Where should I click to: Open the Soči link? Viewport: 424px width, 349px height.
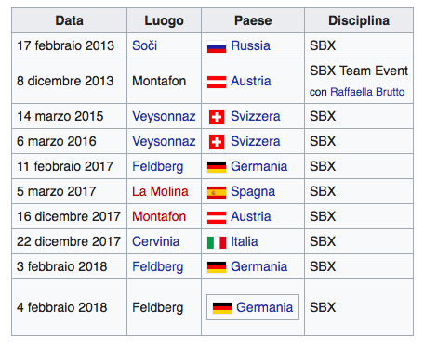[145, 45]
